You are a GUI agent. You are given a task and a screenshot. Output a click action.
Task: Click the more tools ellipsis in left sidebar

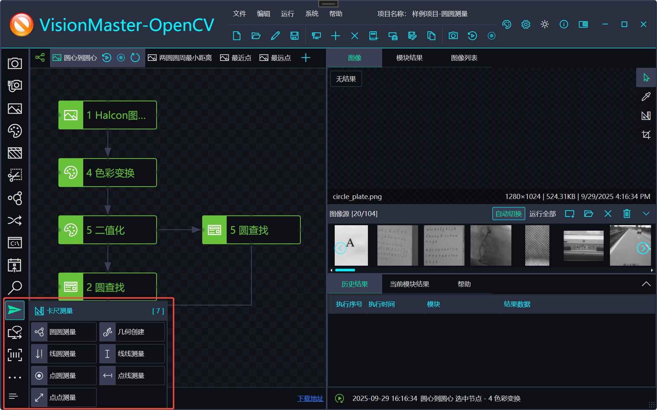(15, 378)
